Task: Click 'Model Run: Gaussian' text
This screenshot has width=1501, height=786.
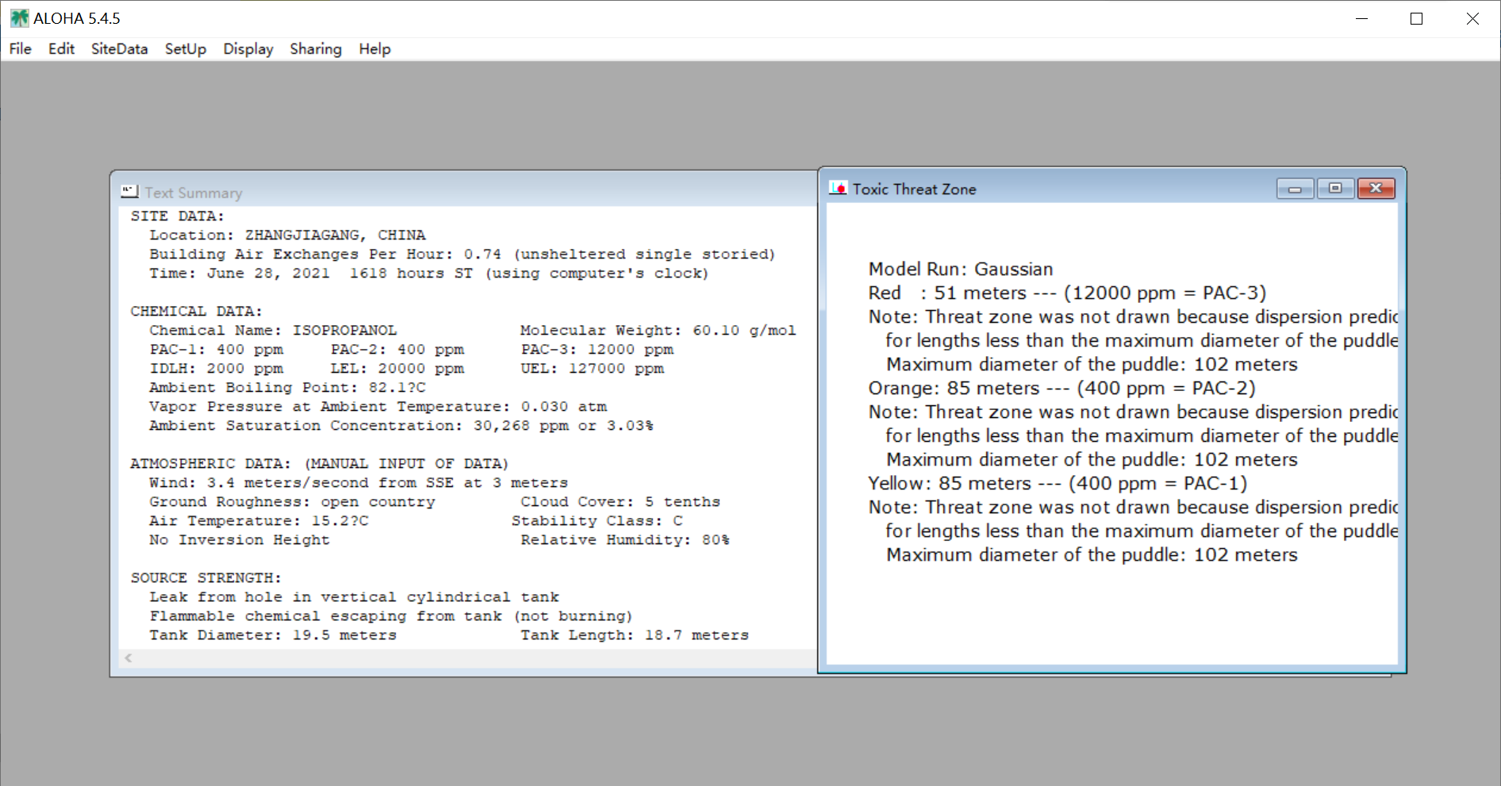Action: (x=961, y=269)
